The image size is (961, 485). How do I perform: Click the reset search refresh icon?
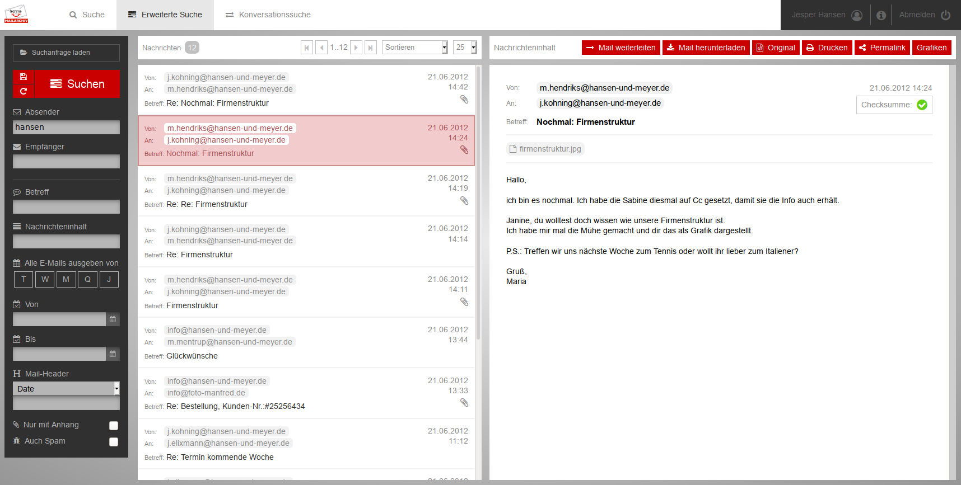(24, 91)
